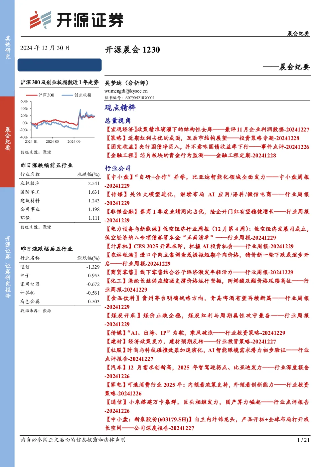The width and height of the screenshot is (330, 467).
Task: Click the 行业公司 section heading
Action: tap(118, 168)
